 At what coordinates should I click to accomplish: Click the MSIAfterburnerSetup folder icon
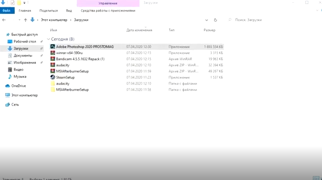pos(52,89)
